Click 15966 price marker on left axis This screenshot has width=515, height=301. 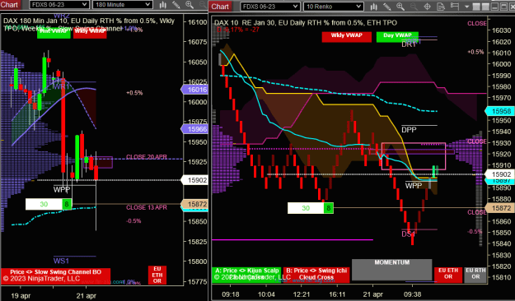(x=194, y=129)
